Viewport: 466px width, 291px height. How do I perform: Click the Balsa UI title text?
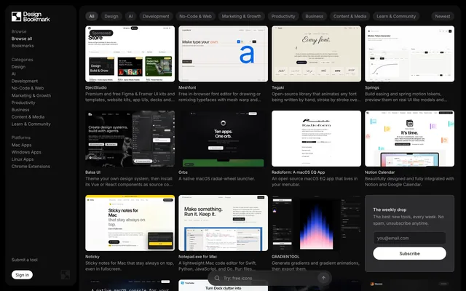92,172
